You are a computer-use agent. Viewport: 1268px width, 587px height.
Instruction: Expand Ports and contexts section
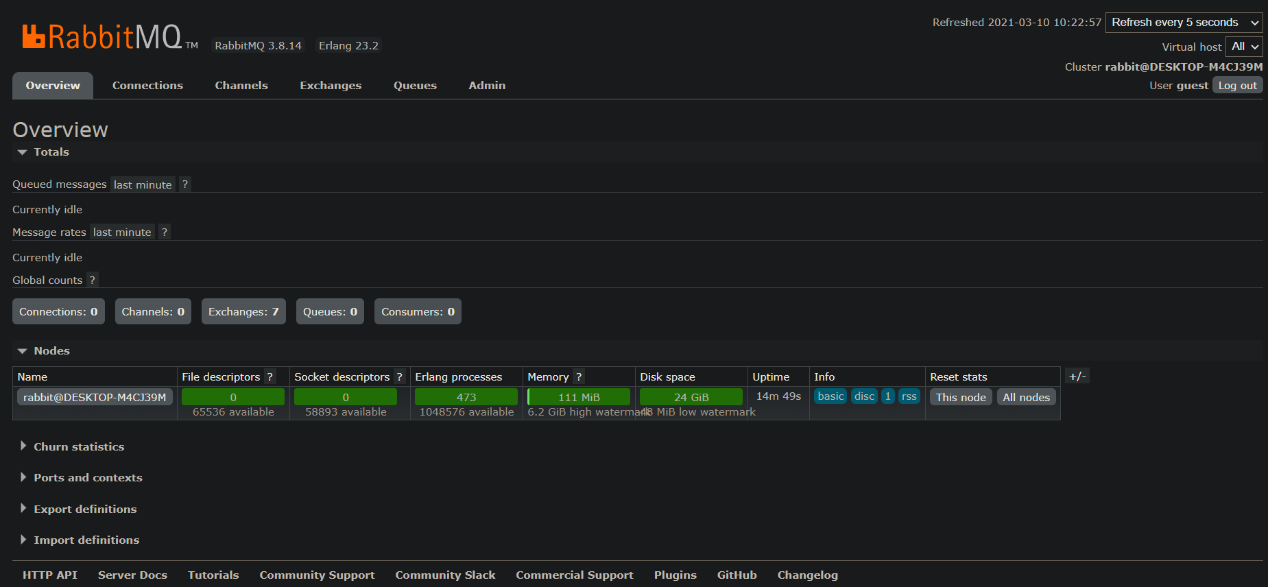pos(81,478)
